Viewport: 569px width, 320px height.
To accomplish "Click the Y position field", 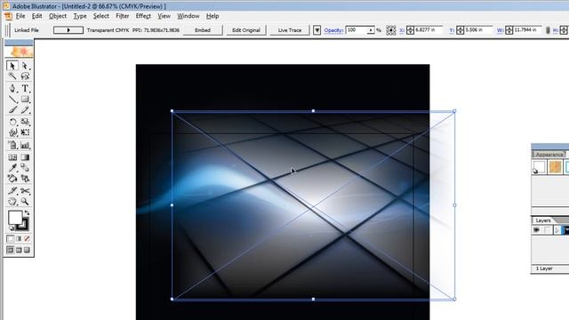I will pyautogui.click(x=478, y=30).
